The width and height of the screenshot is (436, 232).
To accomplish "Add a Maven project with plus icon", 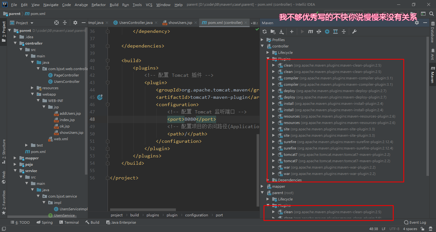I will pyautogui.click(x=291, y=32).
